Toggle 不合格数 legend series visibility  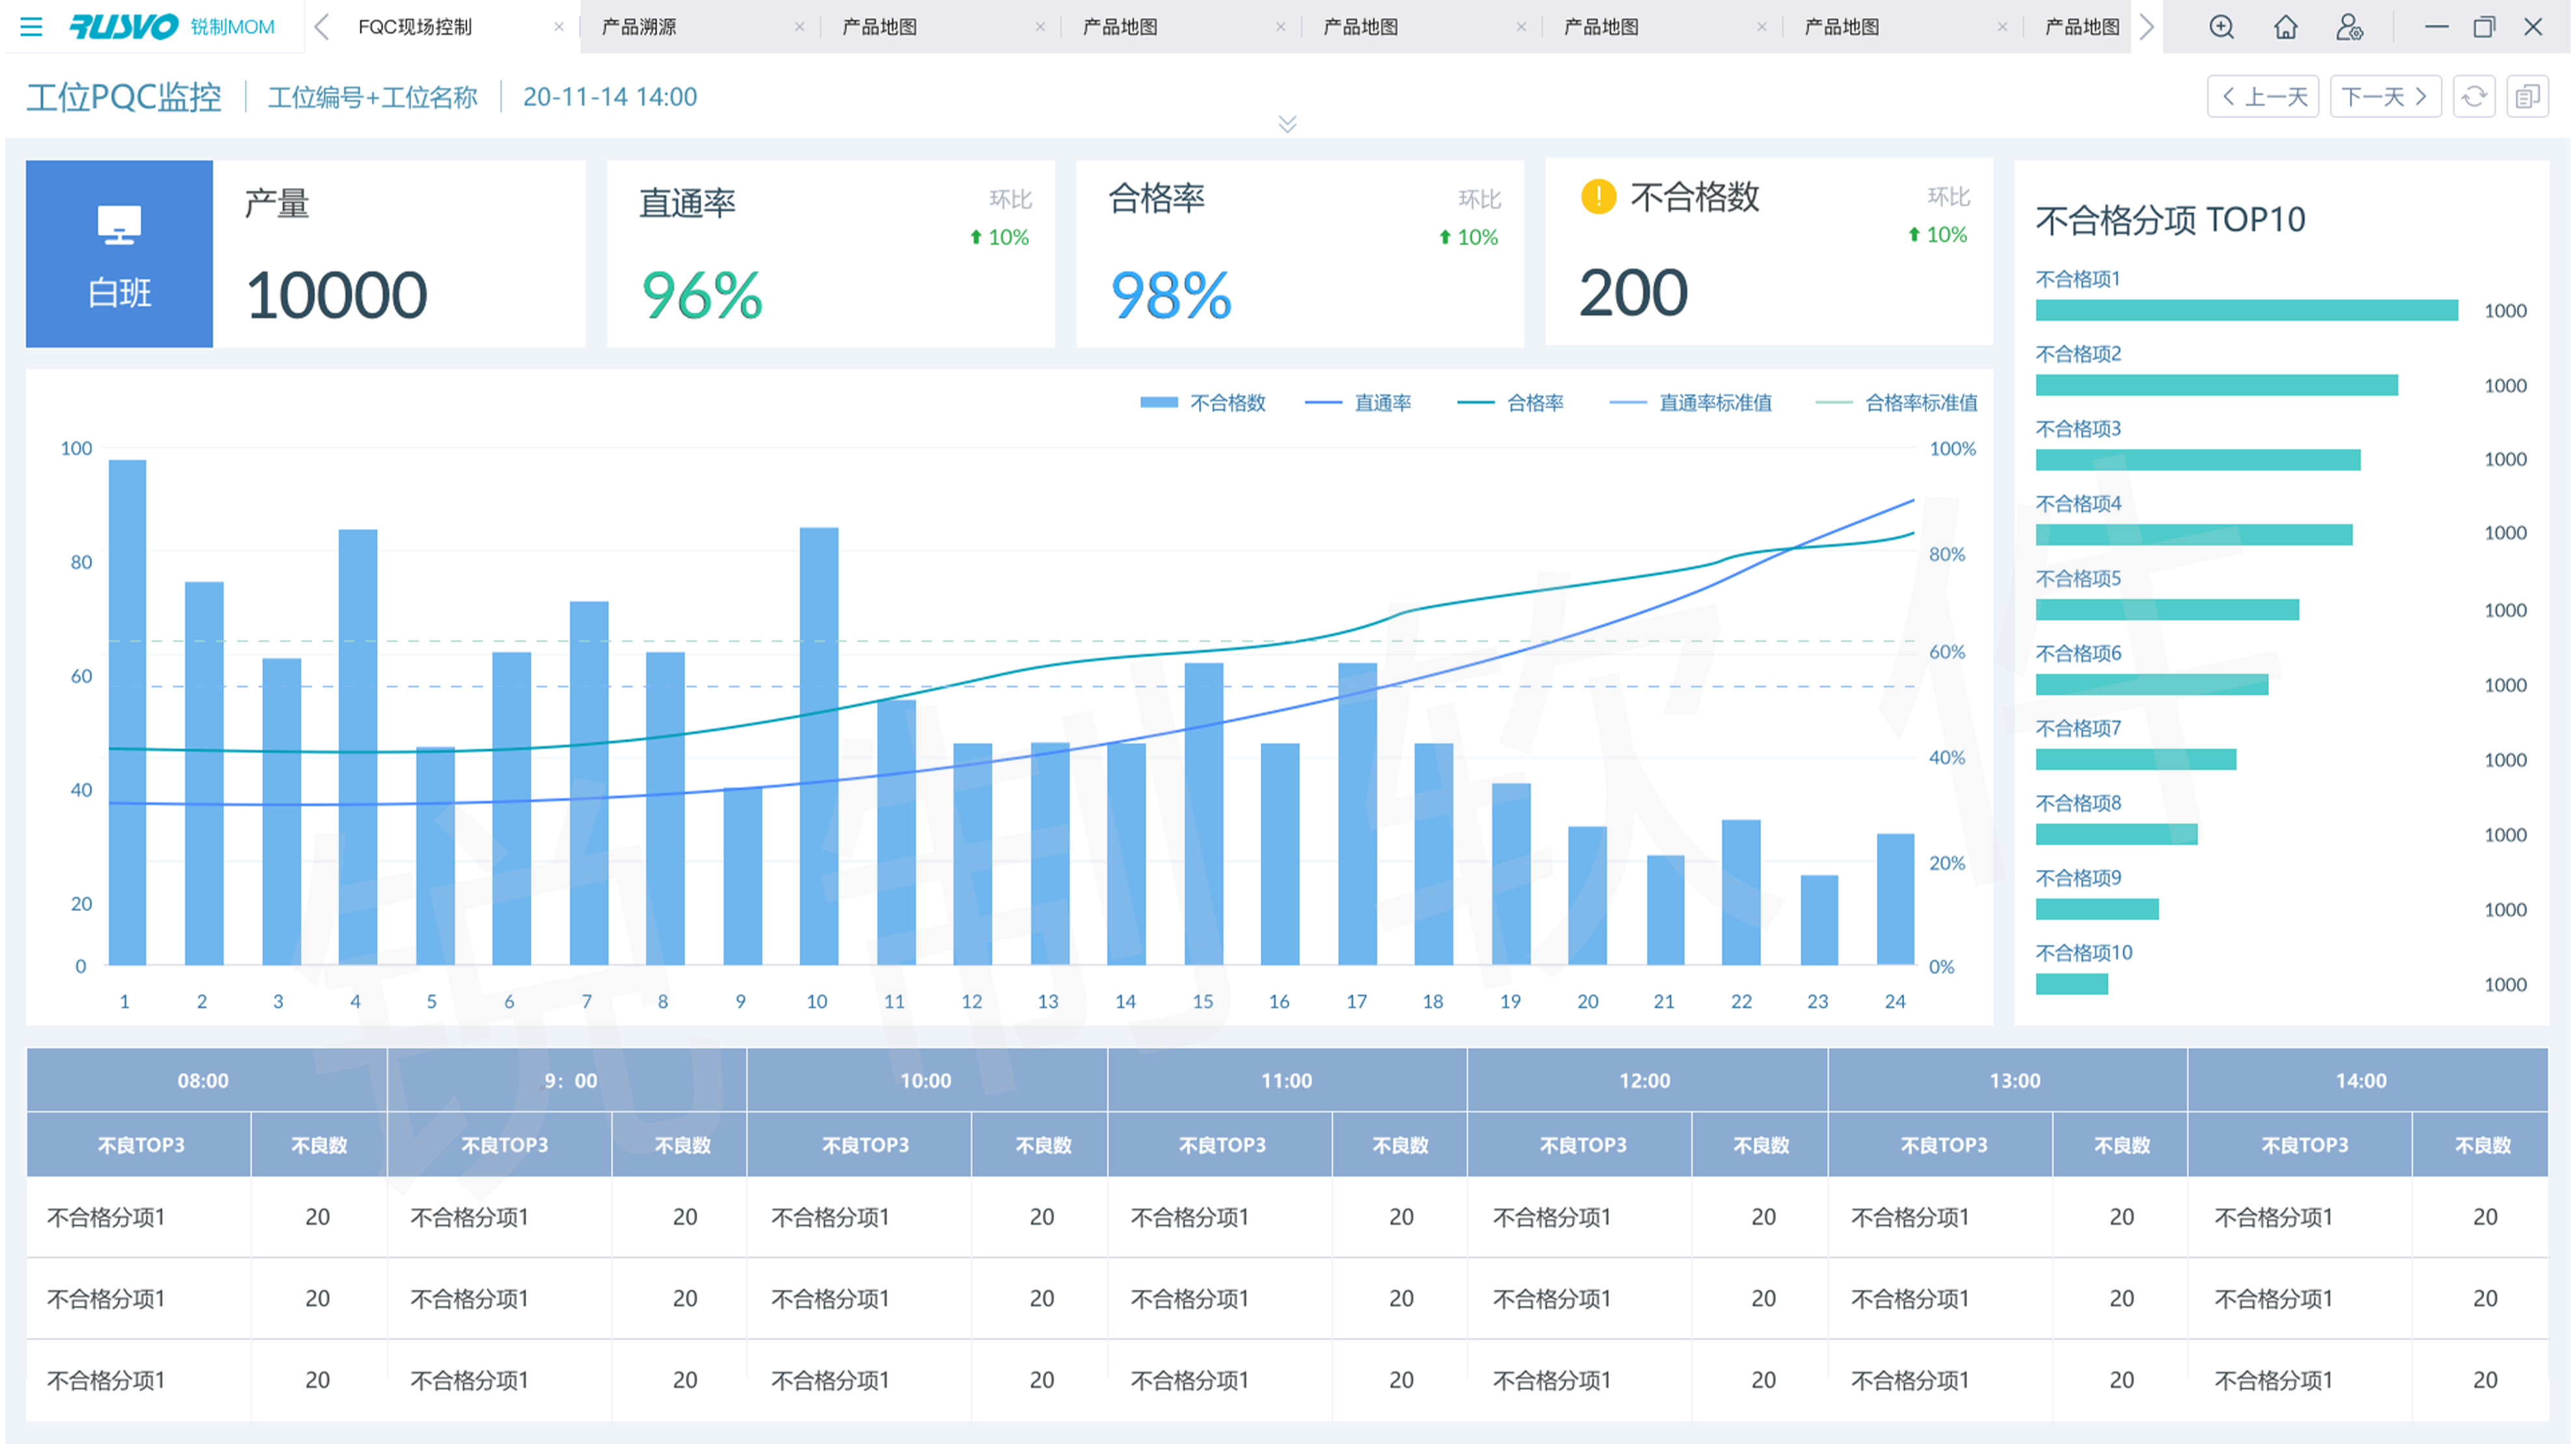coord(1204,403)
